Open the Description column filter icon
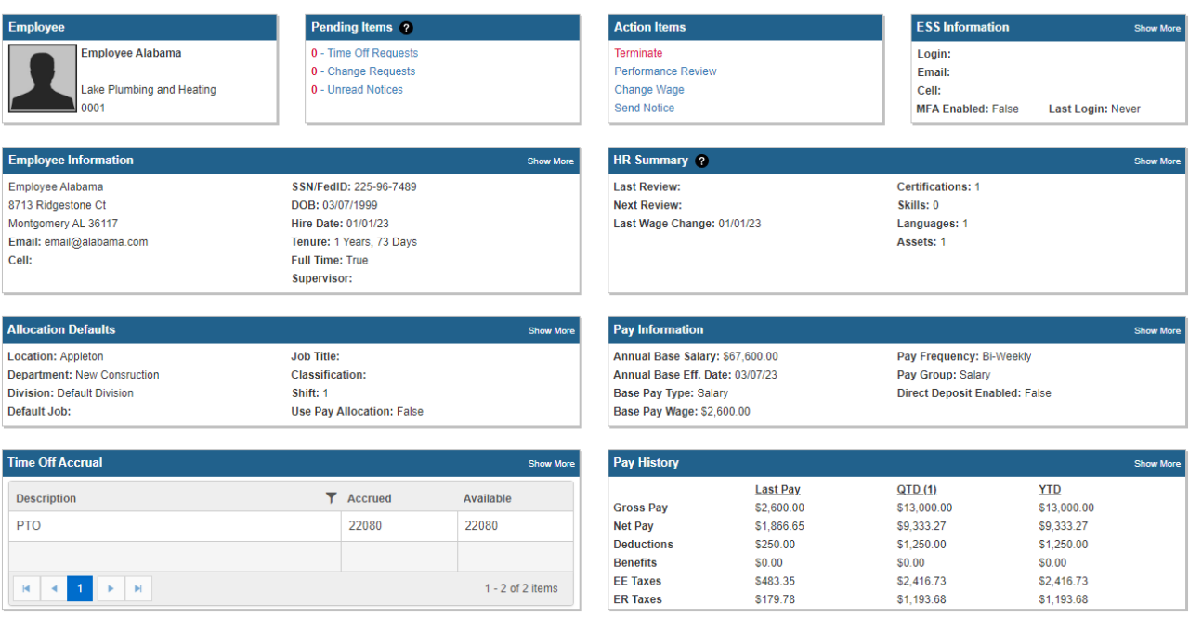The width and height of the screenshot is (1189, 617). (x=332, y=498)
